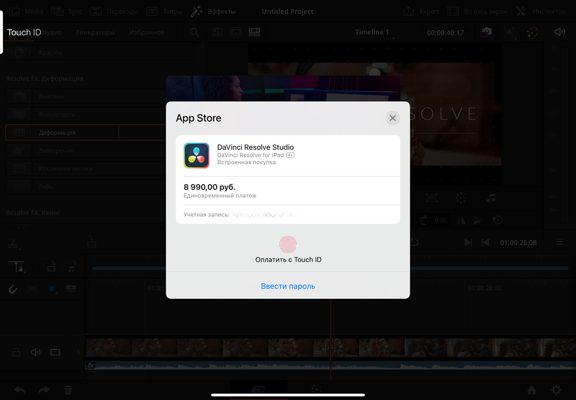
Task: Open the track lock antenna icon menu
Action: [x=16, y=266]
